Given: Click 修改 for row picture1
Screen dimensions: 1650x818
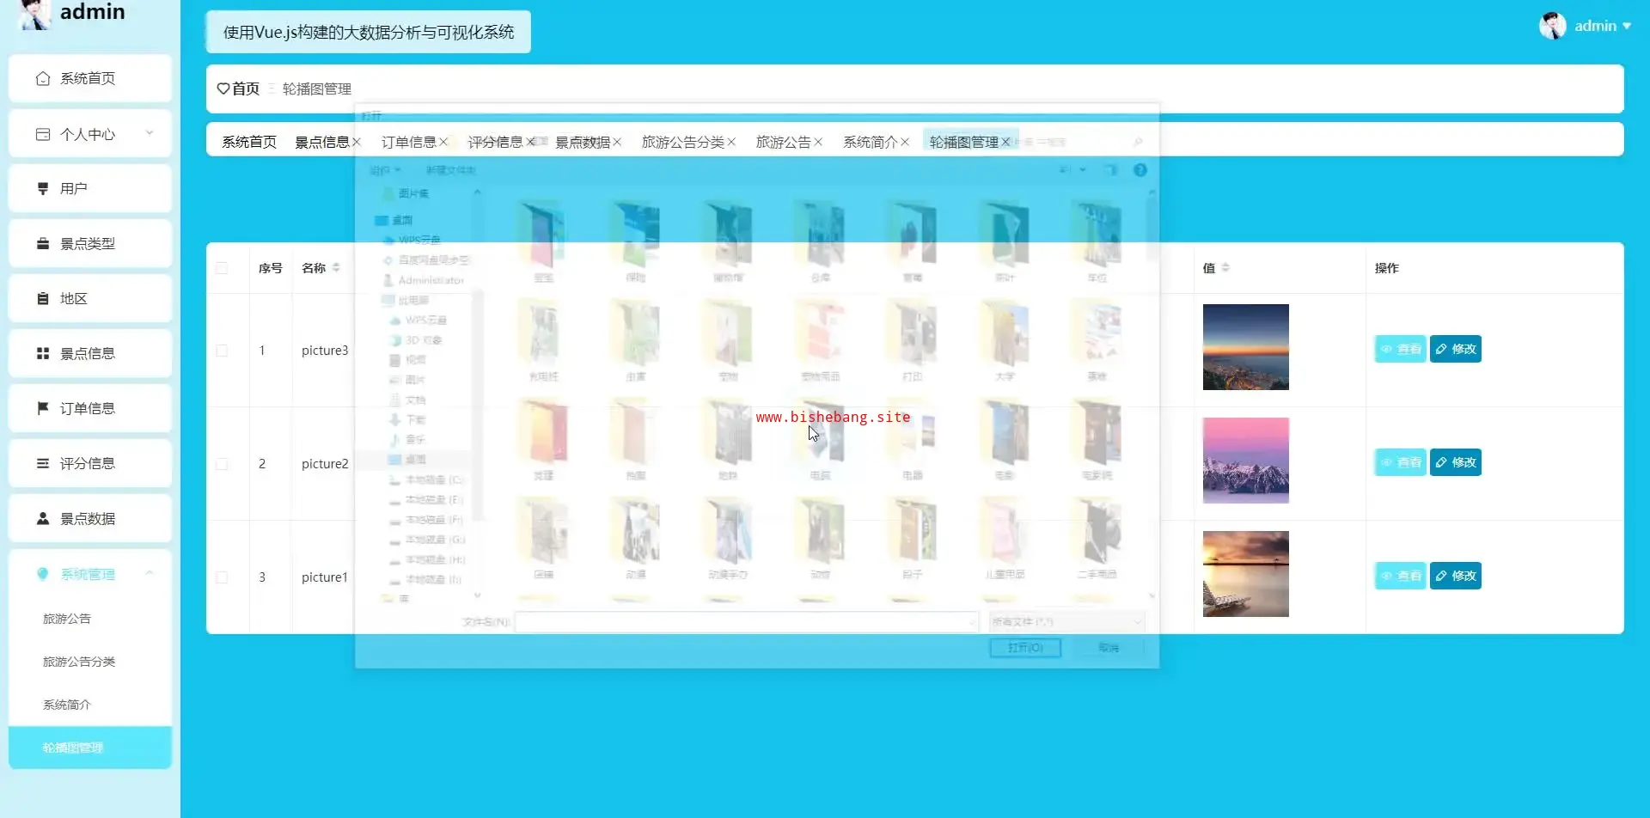Looking at the screenshot, I should tap(1456, 576).
